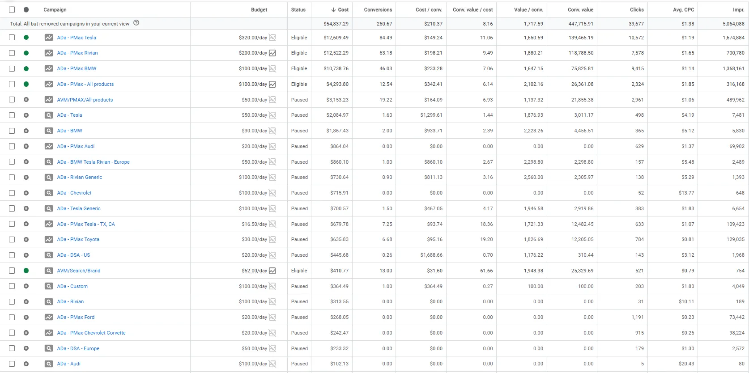Open status dot of ADa - PMax Tesla
The width and height of the screenshot is (749, 373).
[26, 38]
